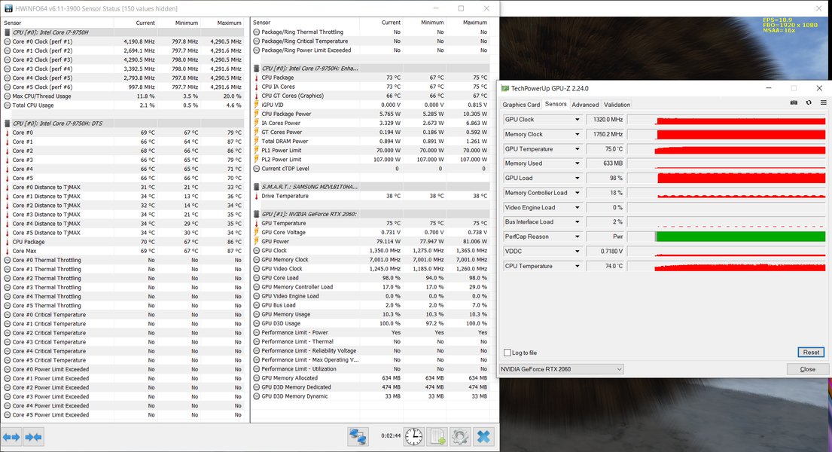Switch to the Graphics Card tab
This screenshot has width=832, height=452.
tap(521, 105)
